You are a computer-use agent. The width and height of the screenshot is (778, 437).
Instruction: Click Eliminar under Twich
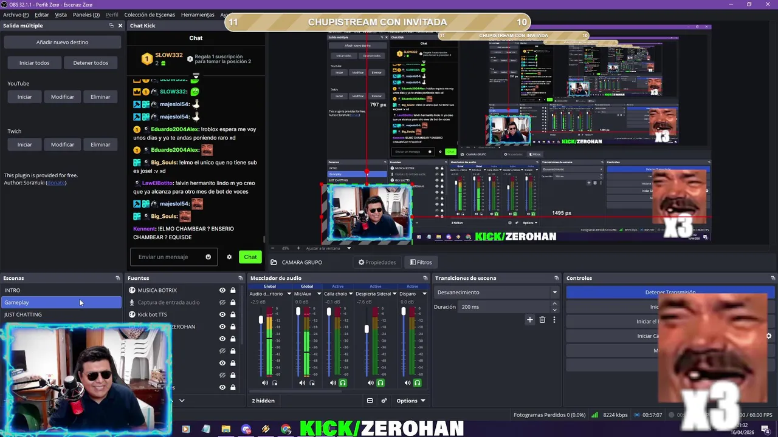click(x=100, y=144)
